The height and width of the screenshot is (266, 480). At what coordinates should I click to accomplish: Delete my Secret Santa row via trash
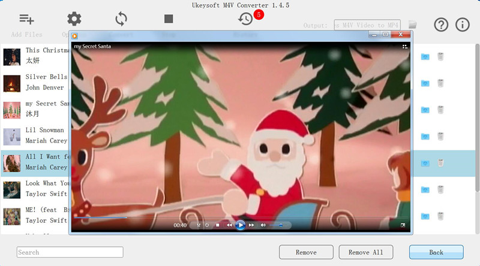(x=440, y=110)
